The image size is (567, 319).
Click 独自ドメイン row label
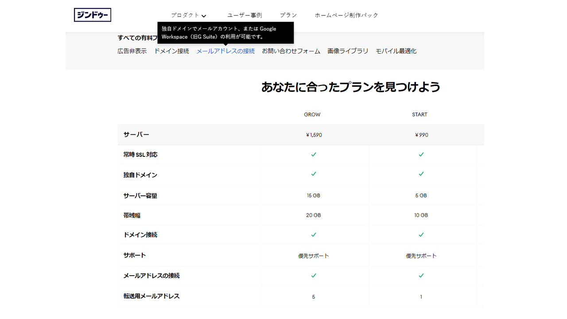pos(140,175)
